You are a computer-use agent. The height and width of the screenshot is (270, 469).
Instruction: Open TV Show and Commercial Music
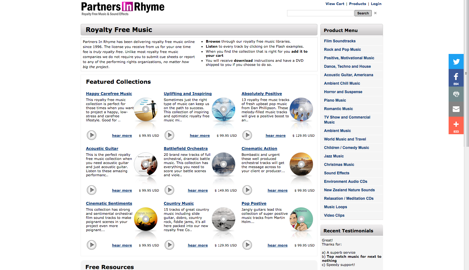coord(347,120)
